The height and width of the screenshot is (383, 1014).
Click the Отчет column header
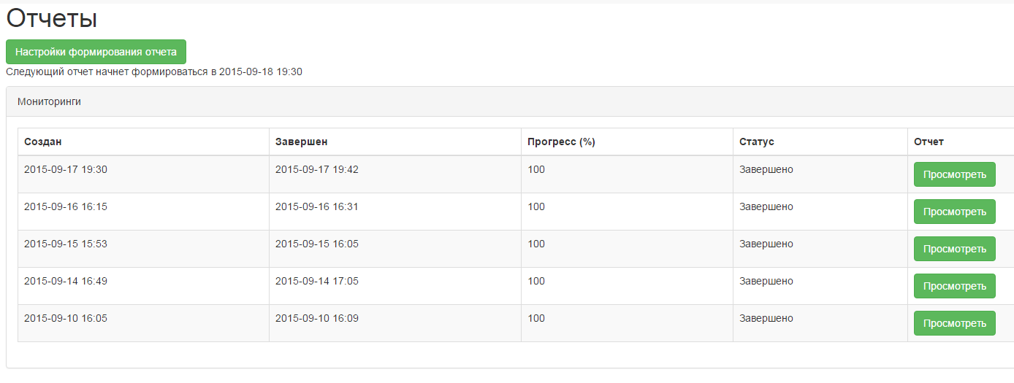point(929,142)
